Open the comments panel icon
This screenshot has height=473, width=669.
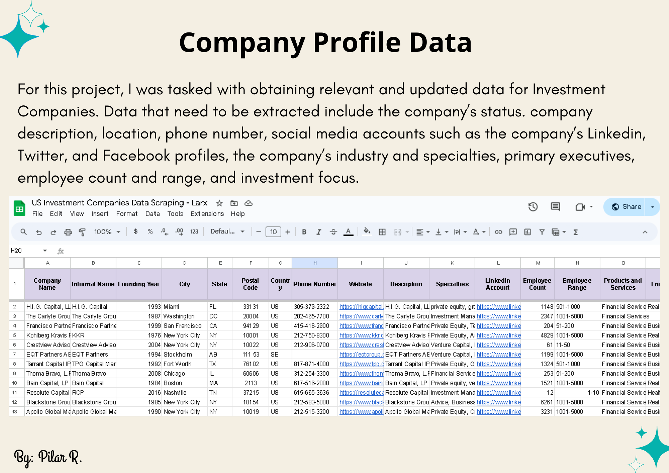(x=555, y=207)
